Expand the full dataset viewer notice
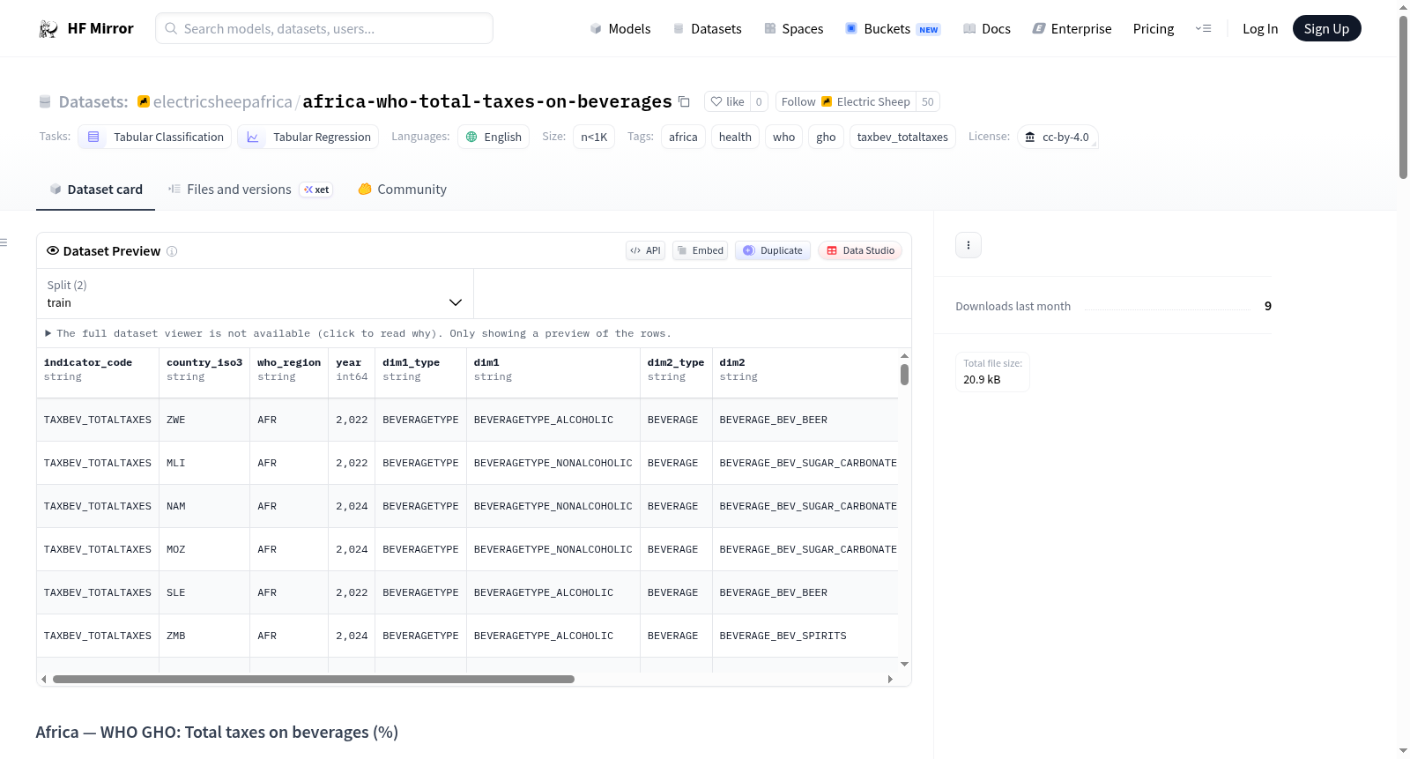 [x=358, y=333]
